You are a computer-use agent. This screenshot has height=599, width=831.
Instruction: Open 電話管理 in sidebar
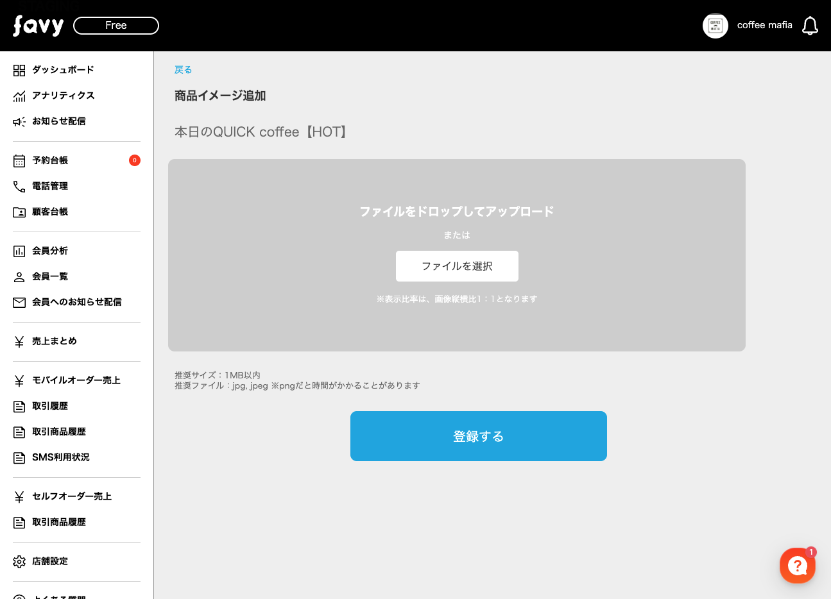coord(50,186)
